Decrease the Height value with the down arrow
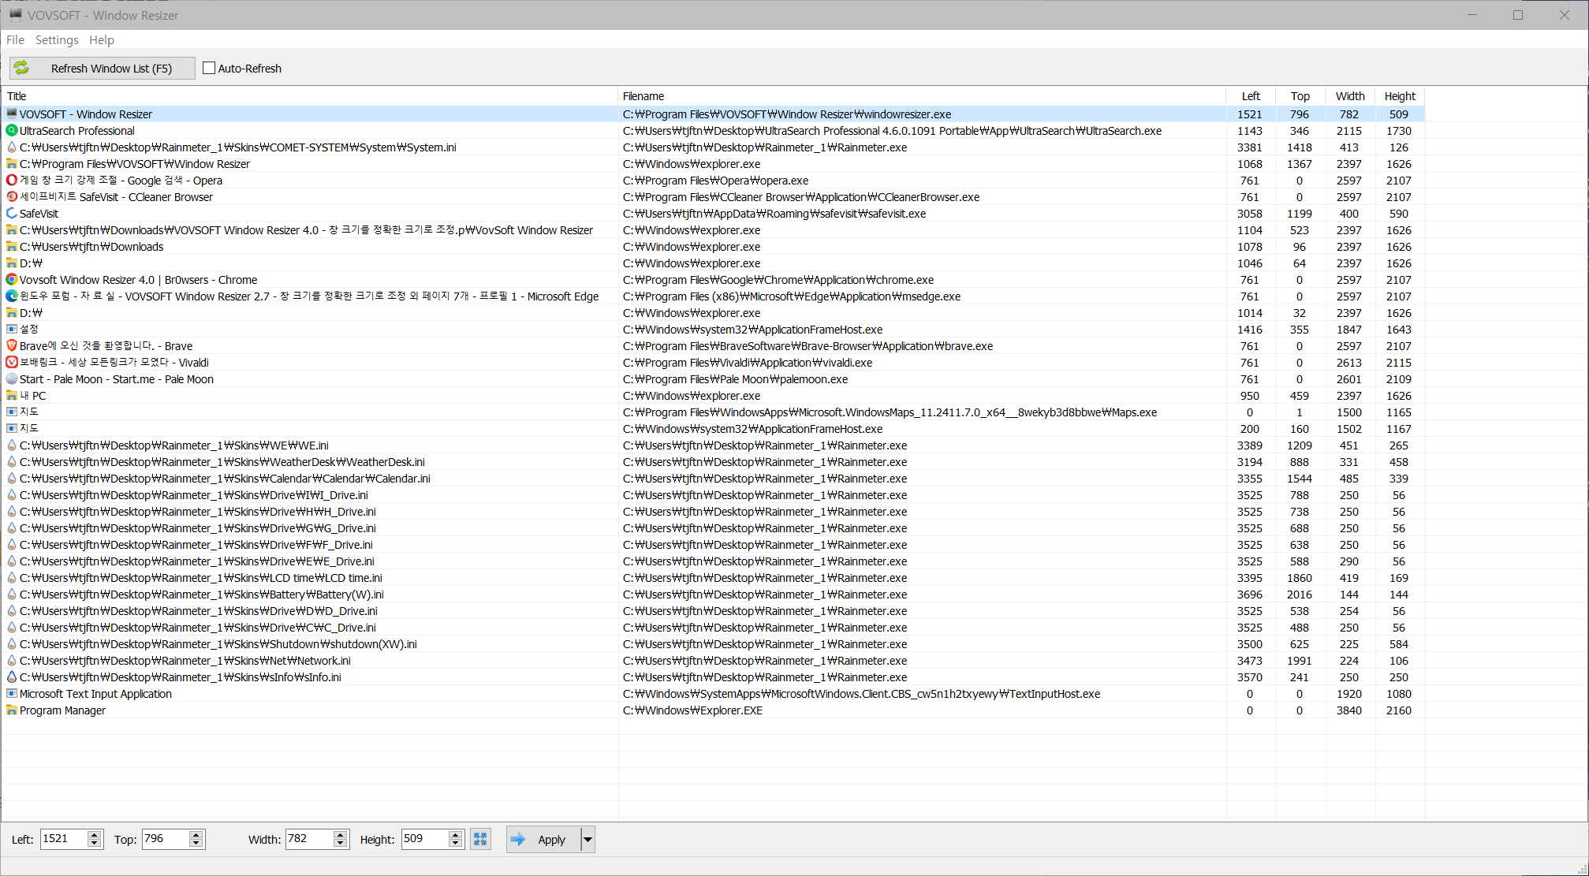 [456, 844]
